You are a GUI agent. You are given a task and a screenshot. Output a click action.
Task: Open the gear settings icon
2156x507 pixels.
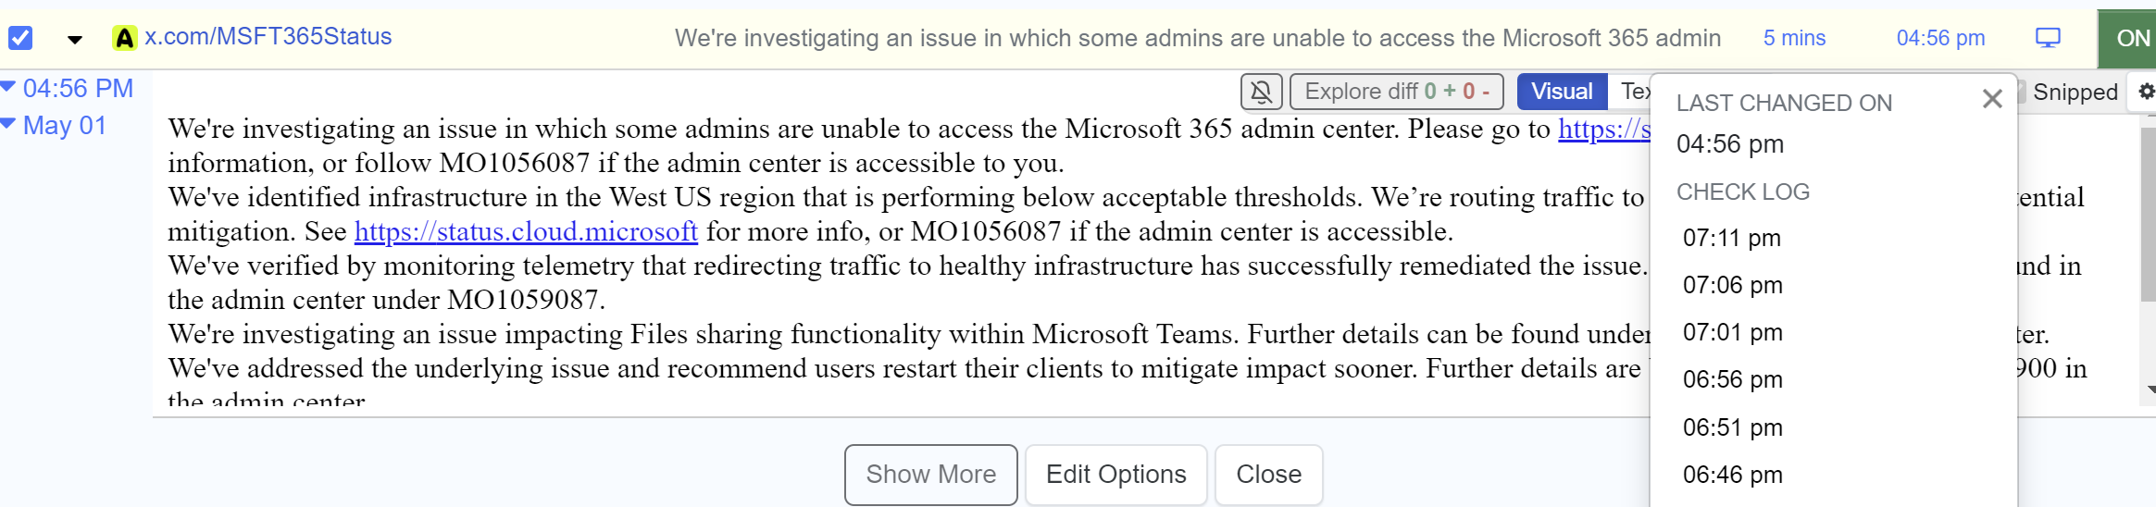pyautogui.click(x=2147, y=91)
